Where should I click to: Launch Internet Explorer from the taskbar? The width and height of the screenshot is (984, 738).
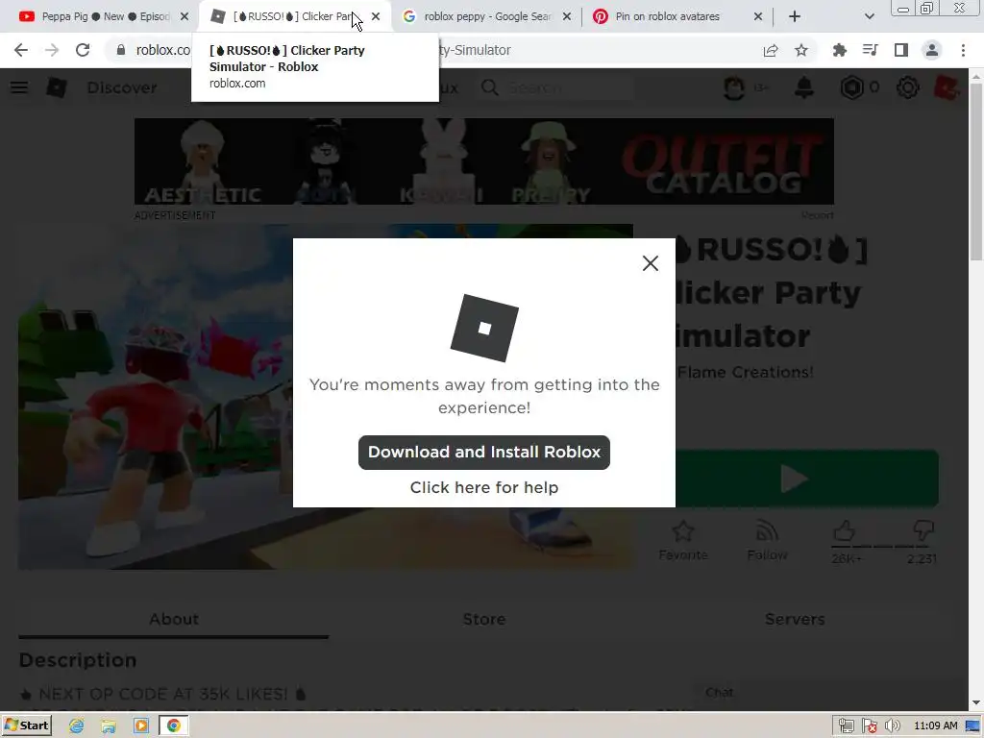click(77, 726)
